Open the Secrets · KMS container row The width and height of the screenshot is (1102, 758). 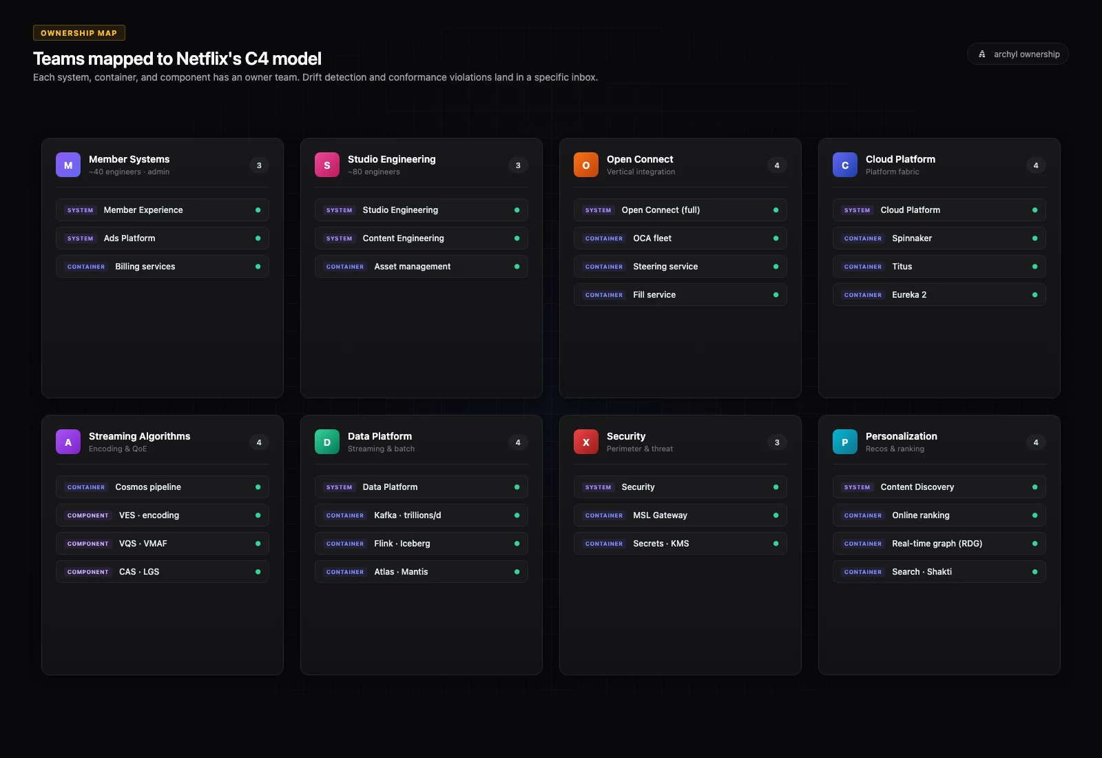(x=680, y=544)
